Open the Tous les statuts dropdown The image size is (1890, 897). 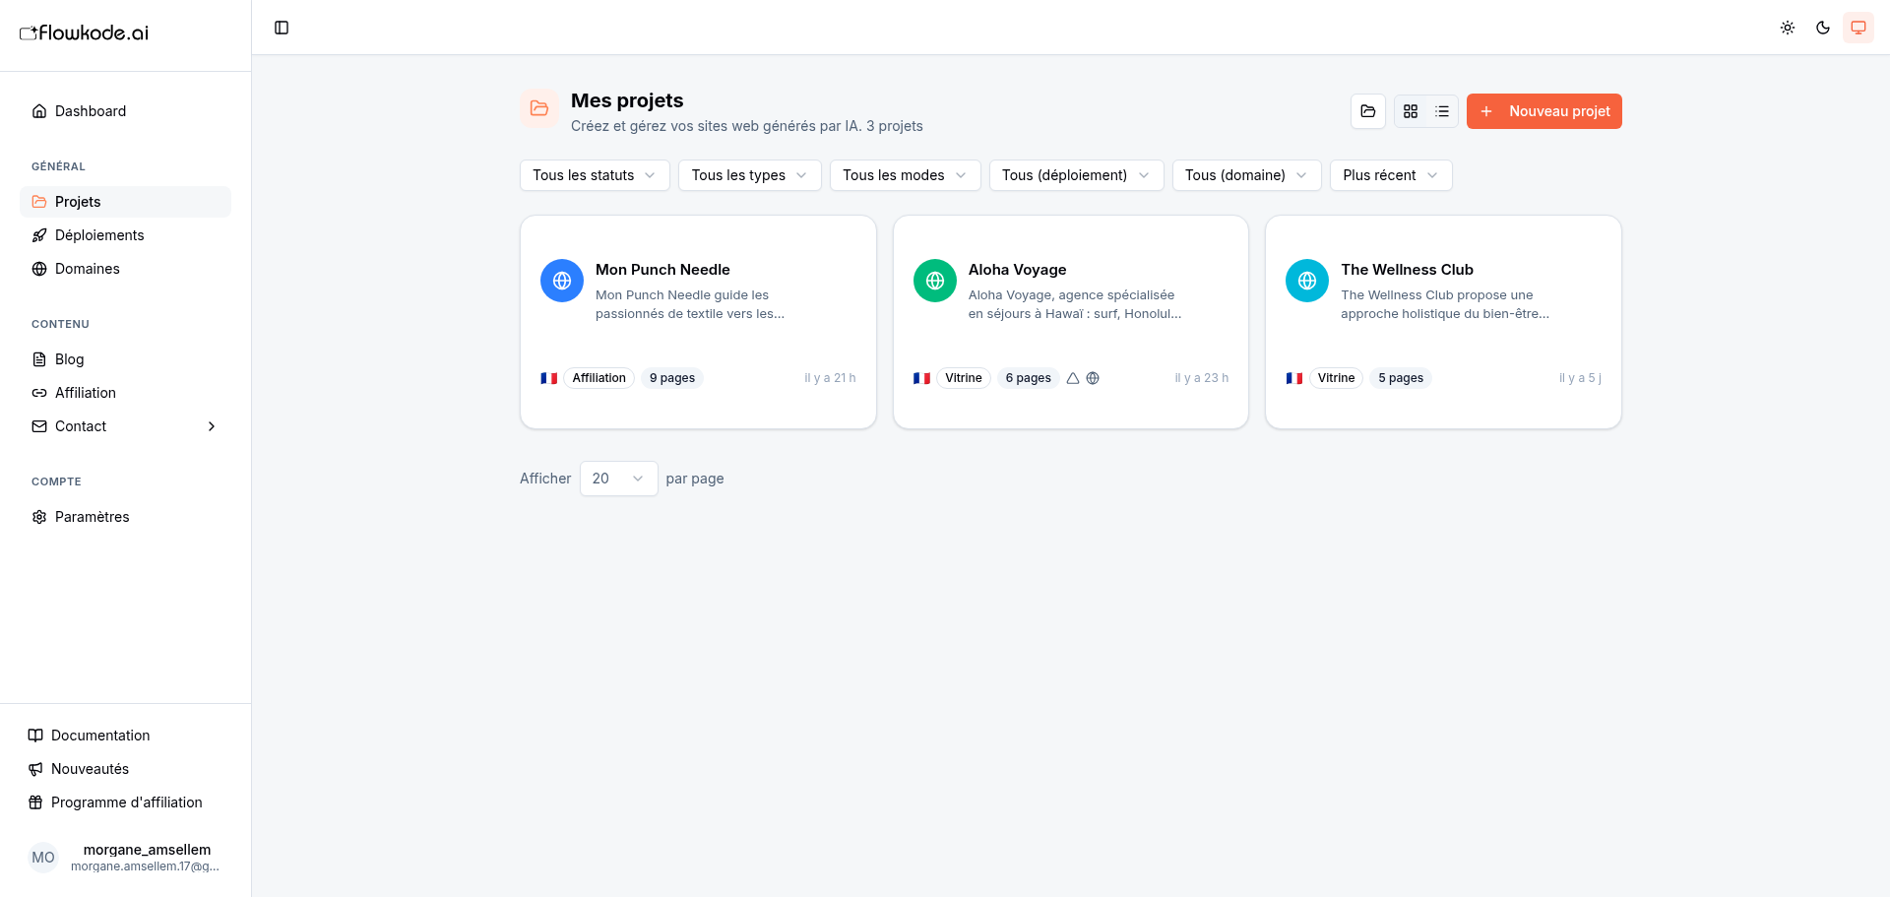[595, 175]
